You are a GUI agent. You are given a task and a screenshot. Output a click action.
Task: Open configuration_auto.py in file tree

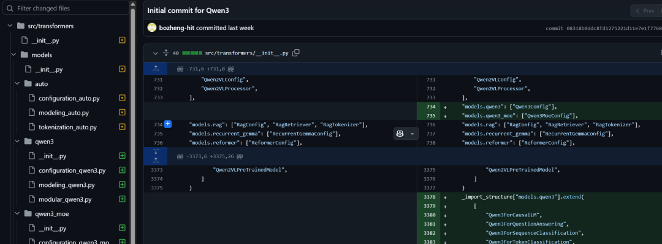point(69,98)
